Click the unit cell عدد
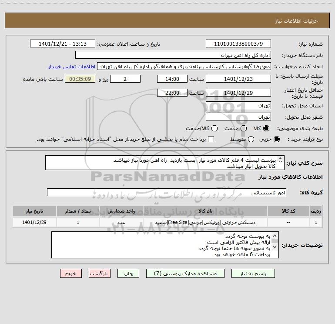335x324 pixels. tap(121, 222)
